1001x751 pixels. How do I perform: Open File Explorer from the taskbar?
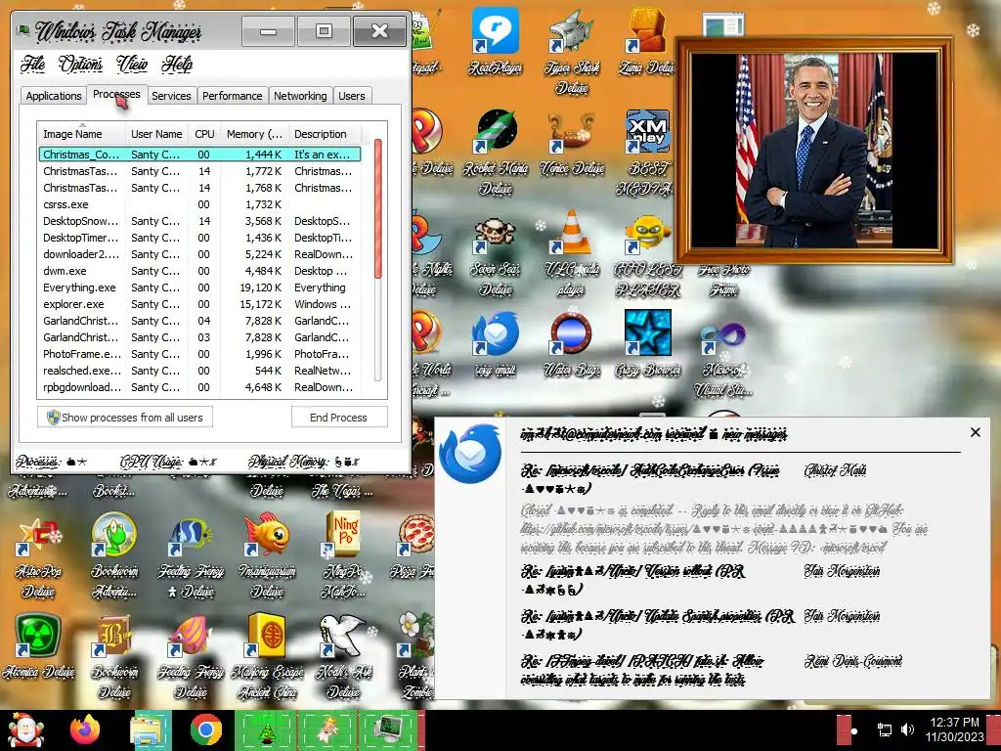tap(149, 729)
